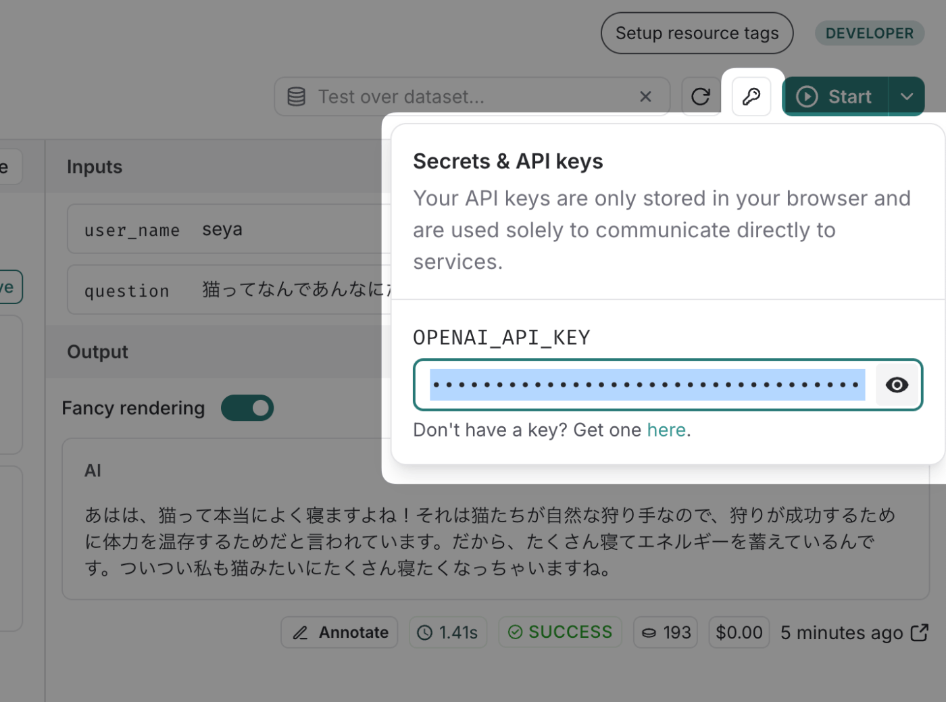The height and width of the screenshot is (702, 946).
Task: Expand the Start button dropdown arrow
Action: coord(906,97)
